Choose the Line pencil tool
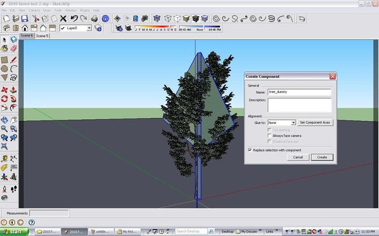Image resolution: width=379 pixels, height=236 pixels. tap(14, 60)
